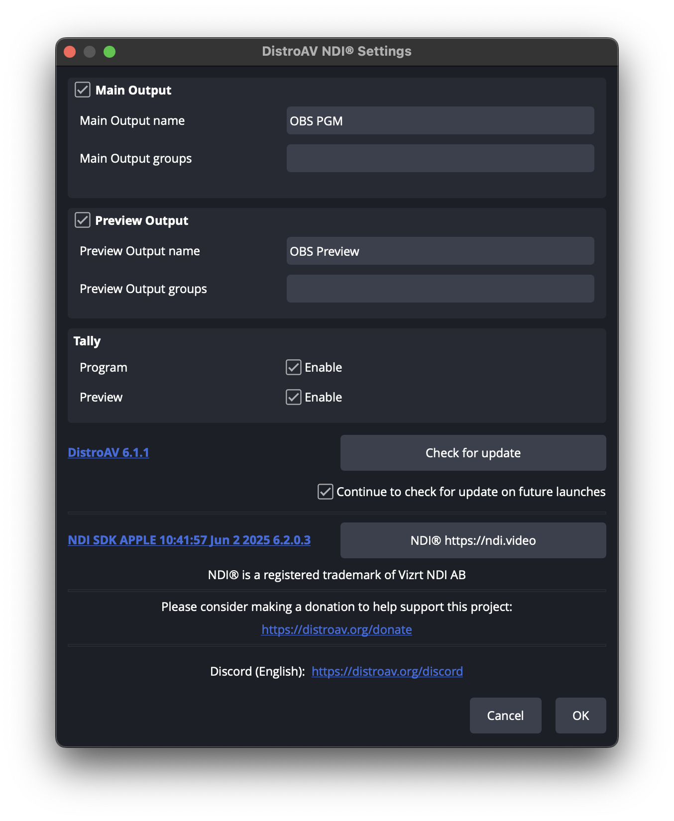Open the DistroAV 6.1.1 version link

point(109,452)
